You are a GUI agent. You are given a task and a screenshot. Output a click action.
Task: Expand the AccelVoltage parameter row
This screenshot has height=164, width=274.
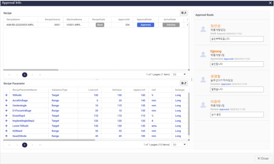(6, 100)
